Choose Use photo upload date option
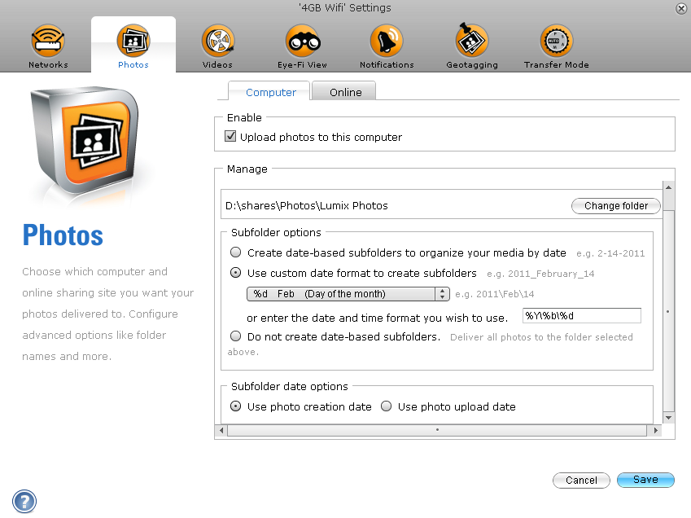691x518 pixels. click(386, 406)
